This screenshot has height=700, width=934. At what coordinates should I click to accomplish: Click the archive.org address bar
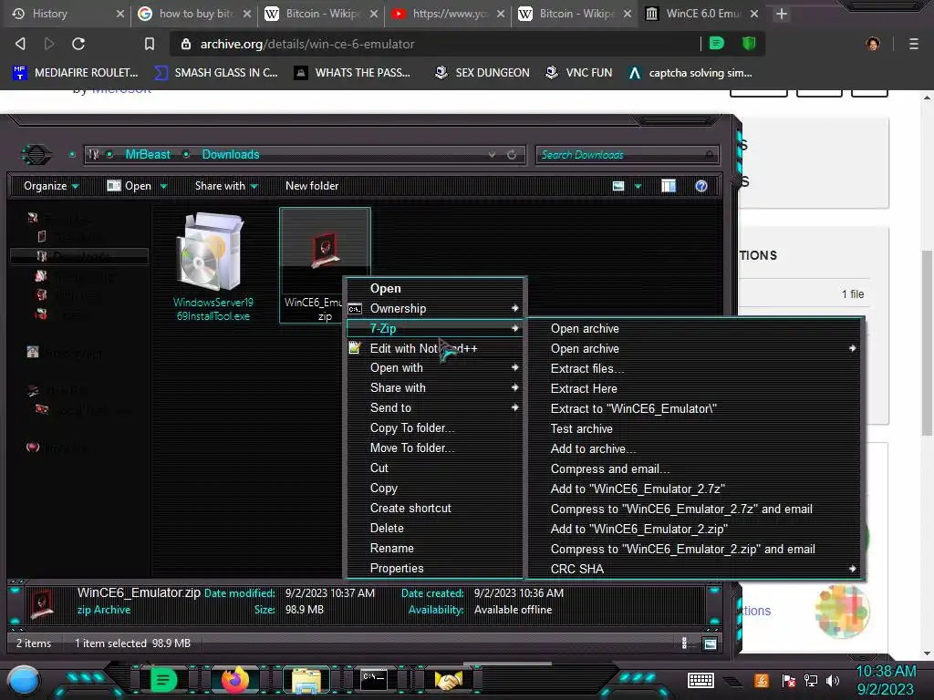click(435, 44)
